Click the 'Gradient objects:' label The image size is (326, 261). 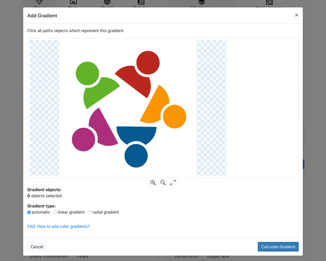(x=44, y=190)
